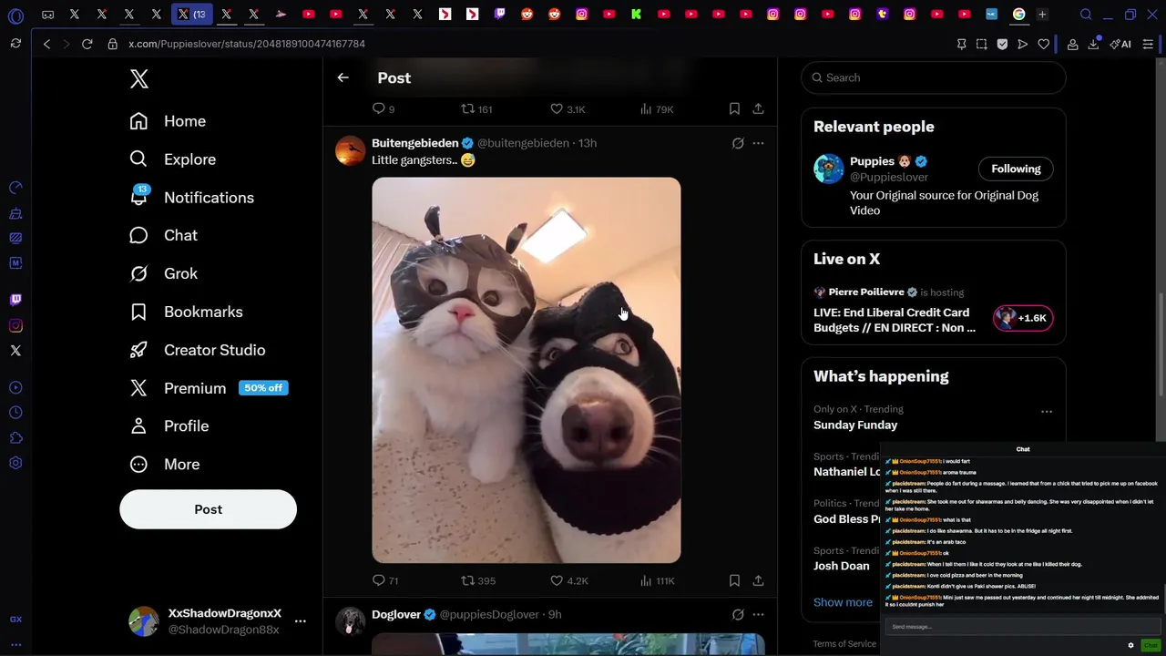Open the masked cat and dog image
This screenshot has height=656, width=1166.
click(x=526, y=370)
